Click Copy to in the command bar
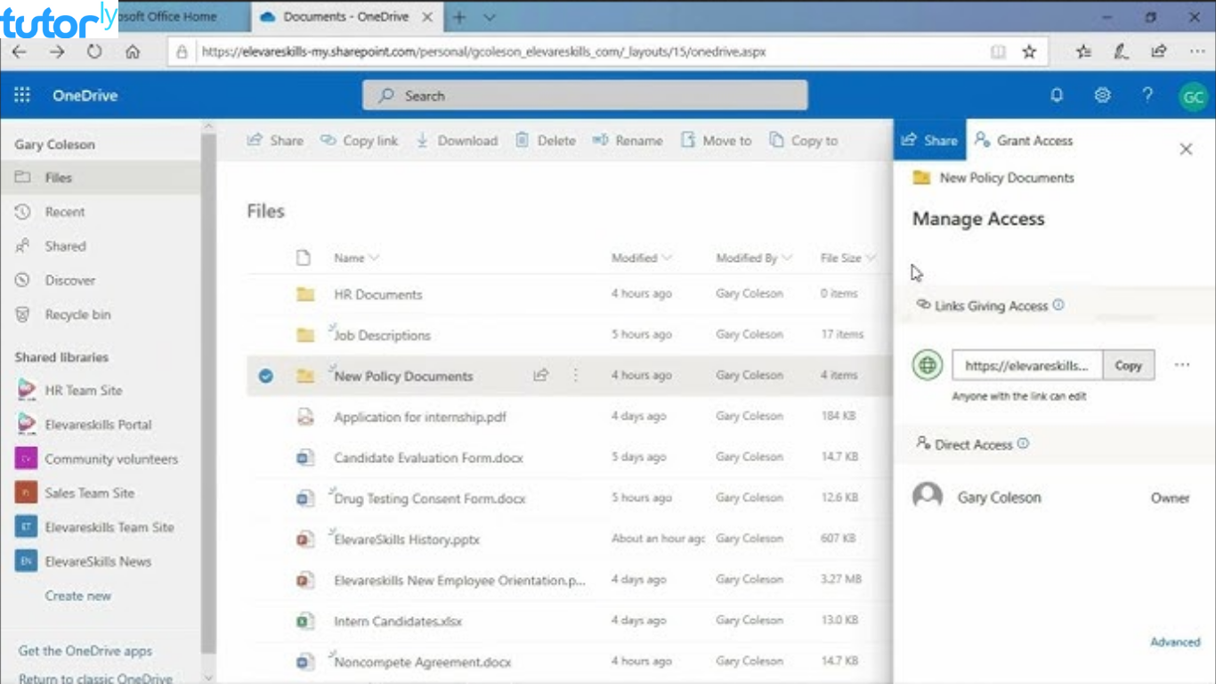Image resolution: width=1216 pixels, height=684 pixels. [x=804, y=141]
